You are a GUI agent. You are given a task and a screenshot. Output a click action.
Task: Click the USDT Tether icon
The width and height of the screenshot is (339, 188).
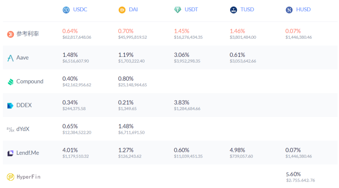click(178, 10)
